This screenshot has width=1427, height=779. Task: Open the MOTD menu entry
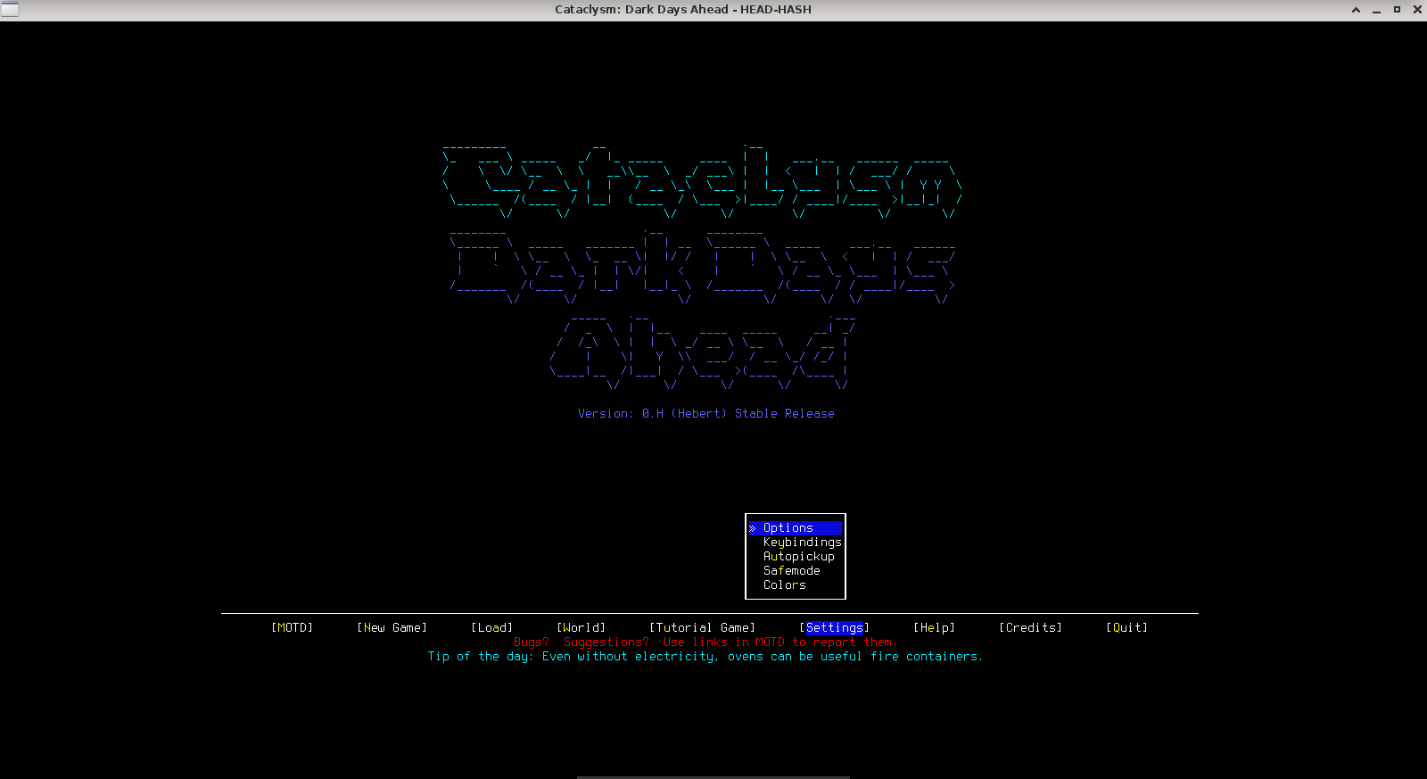click(292, 628)
